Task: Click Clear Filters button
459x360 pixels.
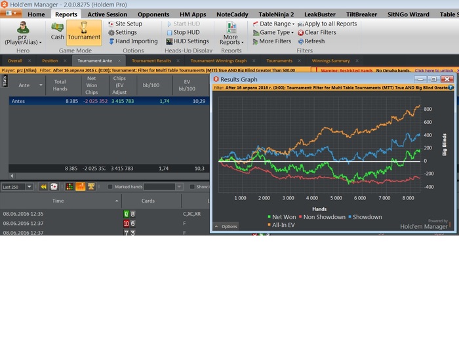Action: click(317, 33)
